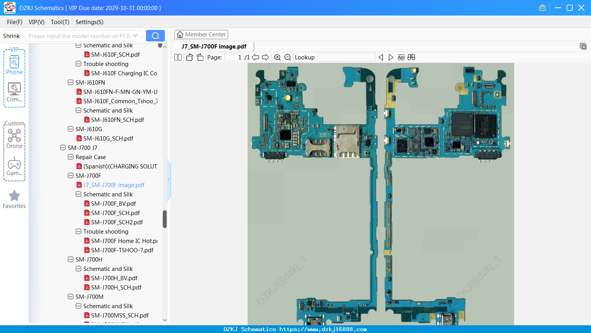Rotate the page clockwise
The image size is (591, 333).
200,57
